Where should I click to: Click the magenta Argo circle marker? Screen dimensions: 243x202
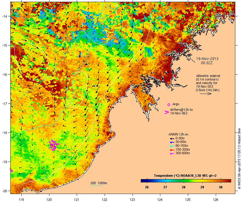(x=169, y=105)
